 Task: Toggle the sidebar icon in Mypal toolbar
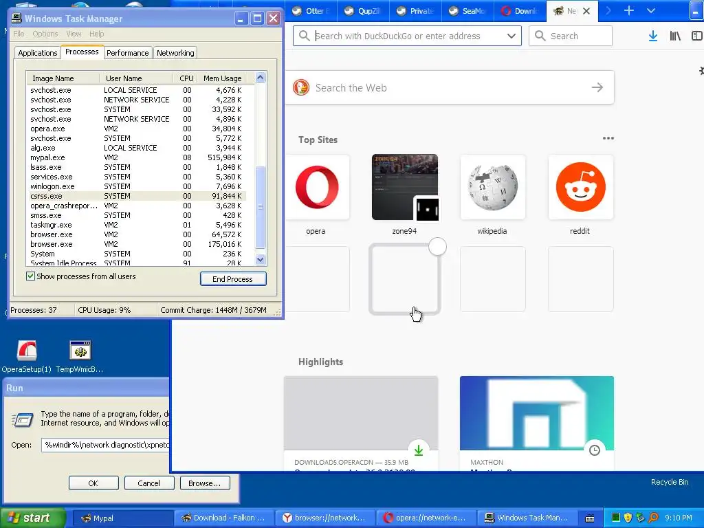coord(697,36)
